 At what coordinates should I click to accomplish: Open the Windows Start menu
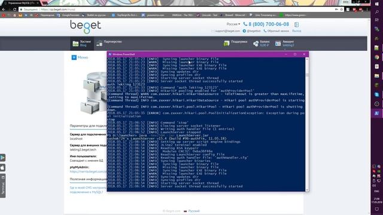tap(376, 4)
